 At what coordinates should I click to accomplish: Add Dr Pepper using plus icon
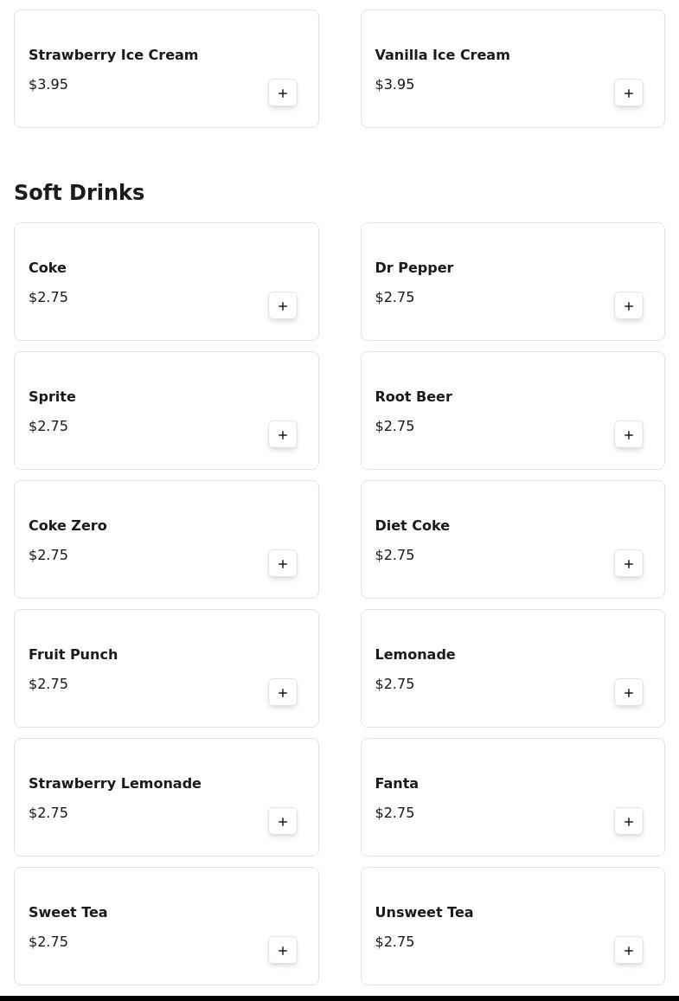(x=629, y=306)
